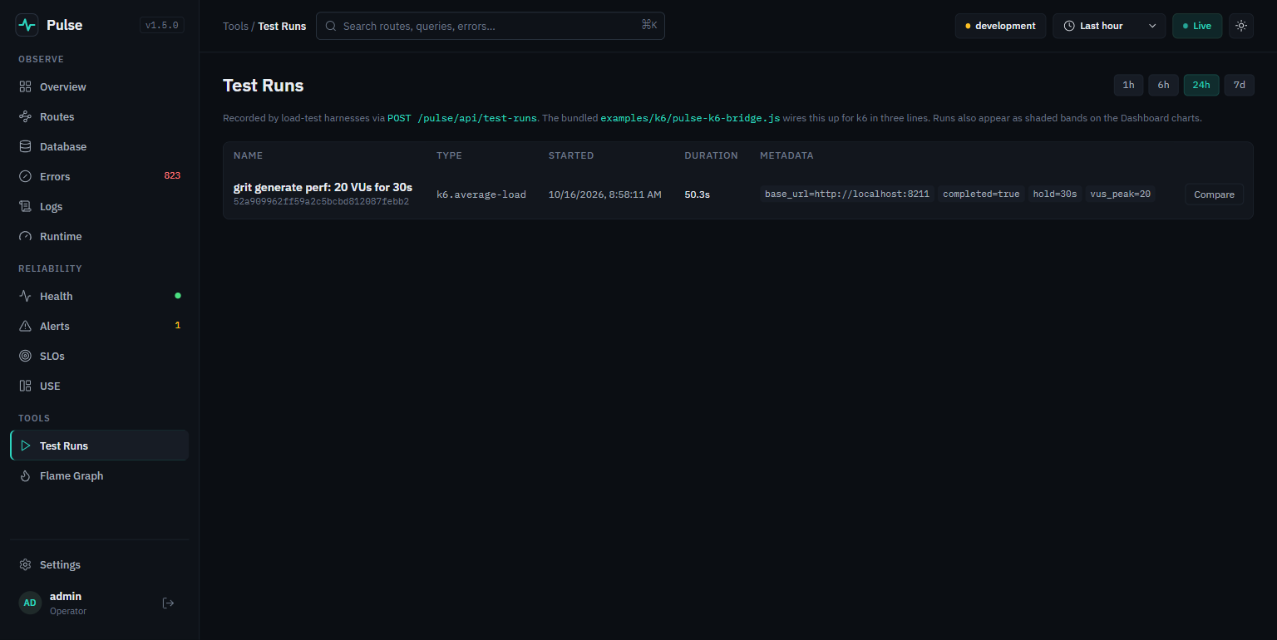Select the 24h time range
The height and width of the screenshot is (640, 1277).
1201,85
